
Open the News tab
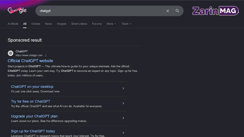pos(48,24)
